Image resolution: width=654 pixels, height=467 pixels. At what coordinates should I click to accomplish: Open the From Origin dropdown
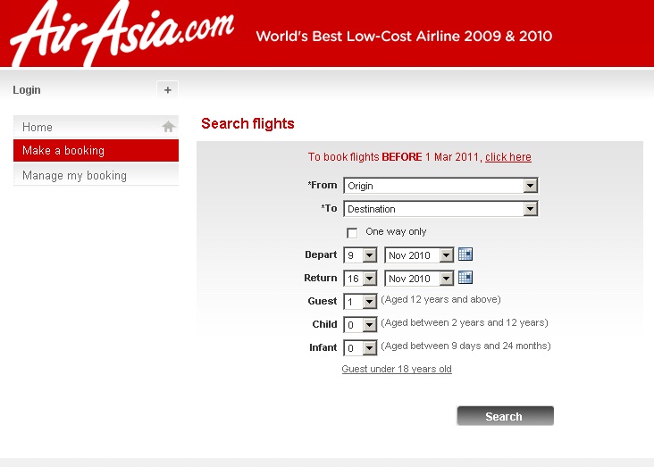tap(440, 186)
